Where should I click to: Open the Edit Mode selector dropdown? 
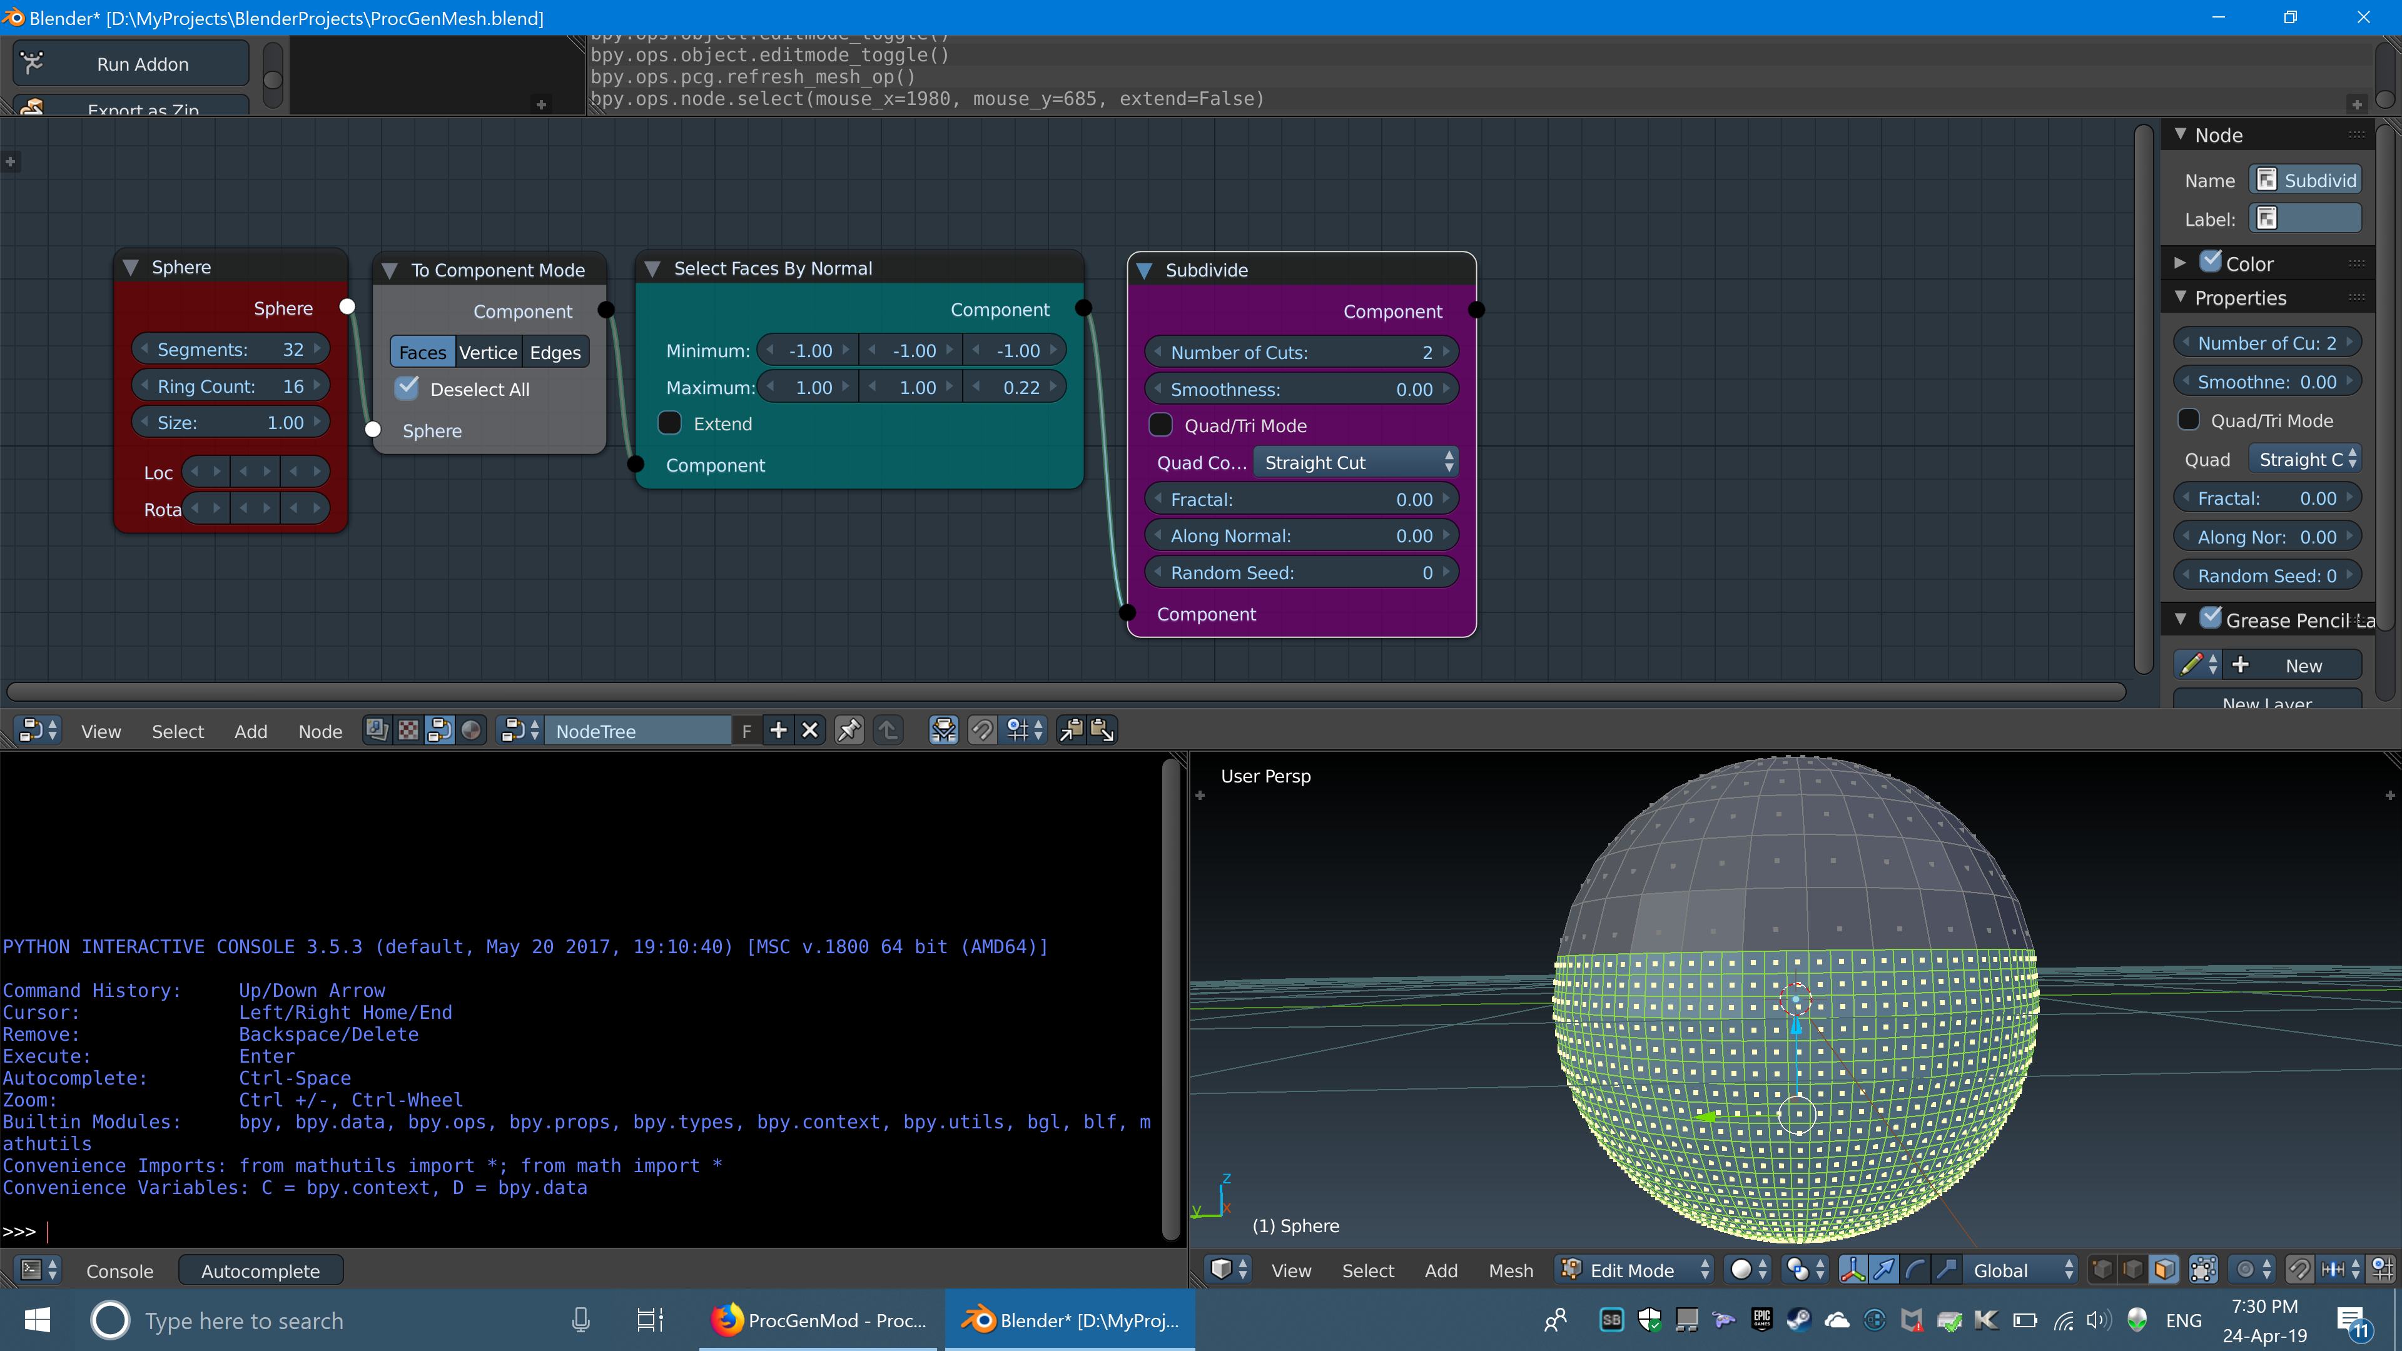1634,1269
